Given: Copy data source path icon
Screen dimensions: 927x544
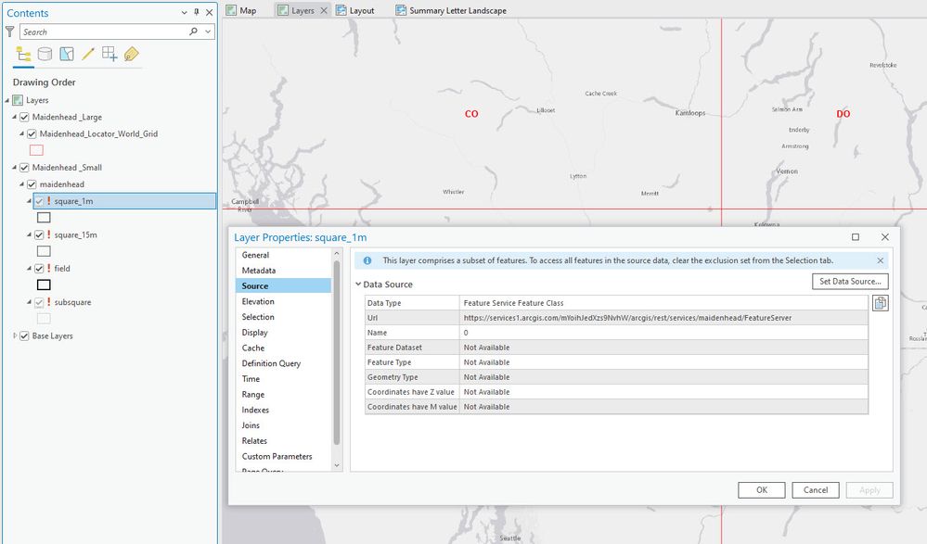Looking at the screenshot, I should coord(881,303).
